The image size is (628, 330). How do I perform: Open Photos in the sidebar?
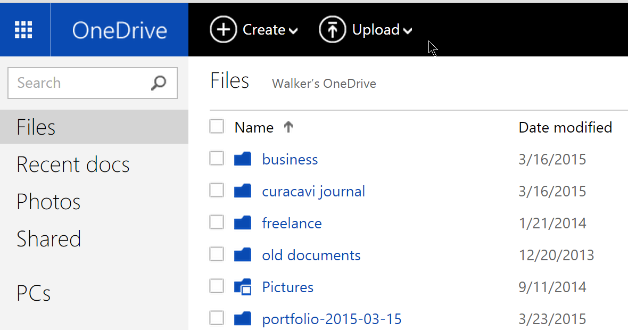tap(48, 201)
